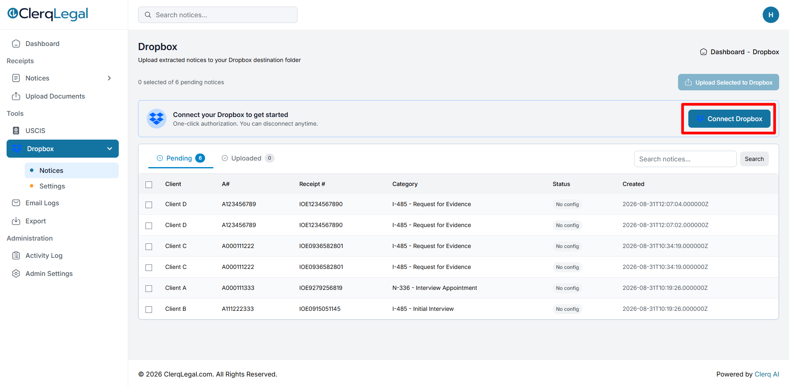Click the Search button beside notices field
789x388 pixels.
coord(754,159)
